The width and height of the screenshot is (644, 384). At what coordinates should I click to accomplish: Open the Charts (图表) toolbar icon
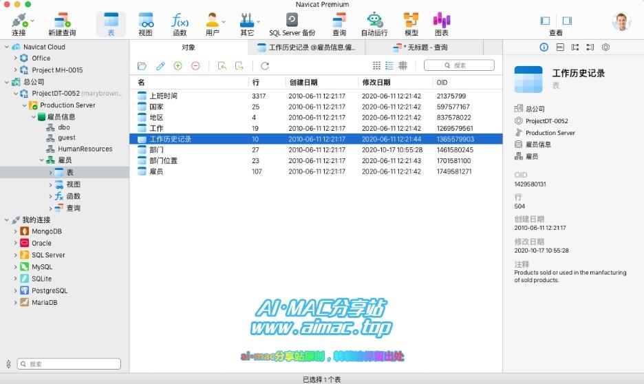(x=442, y=21)
